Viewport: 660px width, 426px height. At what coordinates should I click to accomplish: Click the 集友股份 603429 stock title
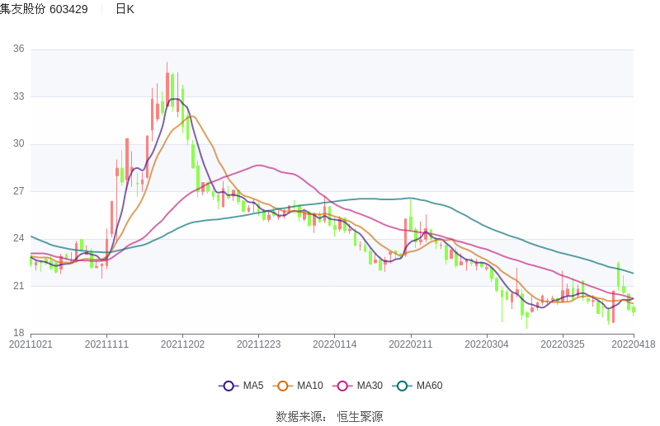coord(44,9)
